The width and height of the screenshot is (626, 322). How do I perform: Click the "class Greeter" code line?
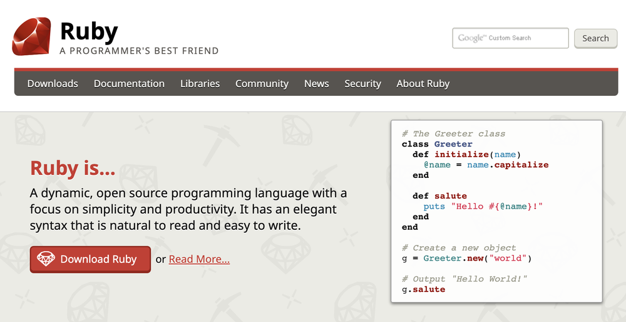[437, 144]
